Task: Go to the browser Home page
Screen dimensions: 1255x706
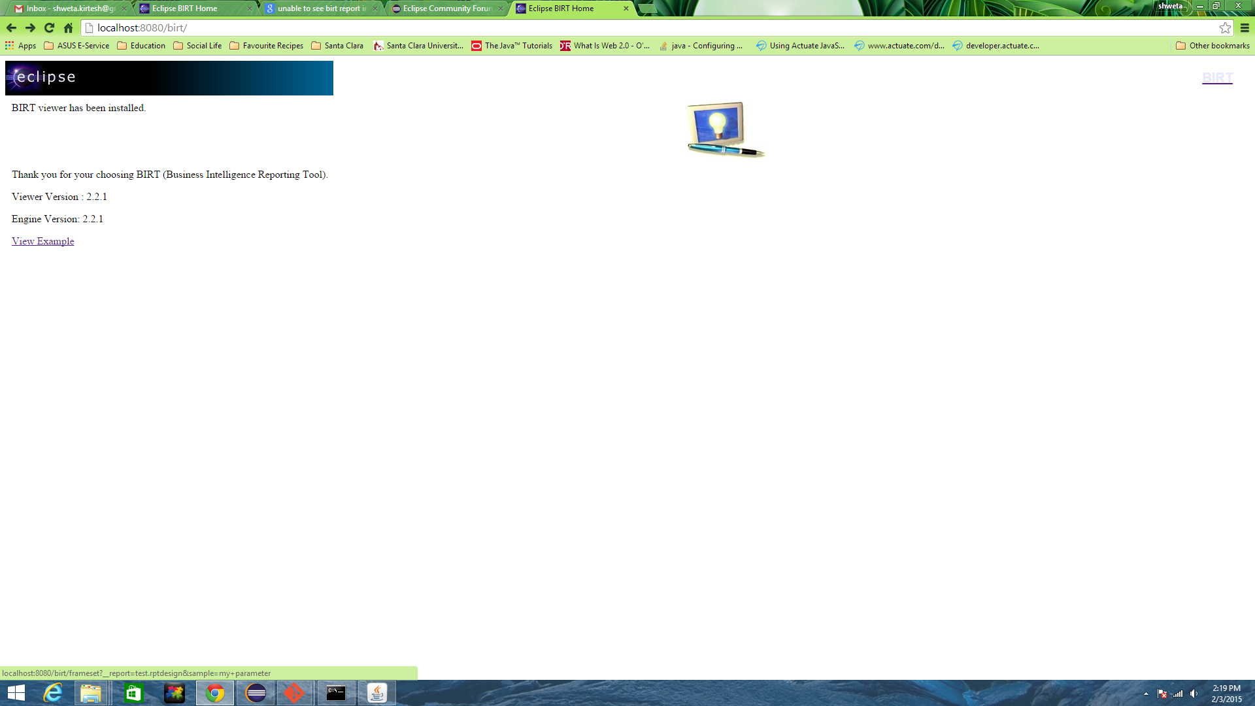Action: click(x=68, y=28)
